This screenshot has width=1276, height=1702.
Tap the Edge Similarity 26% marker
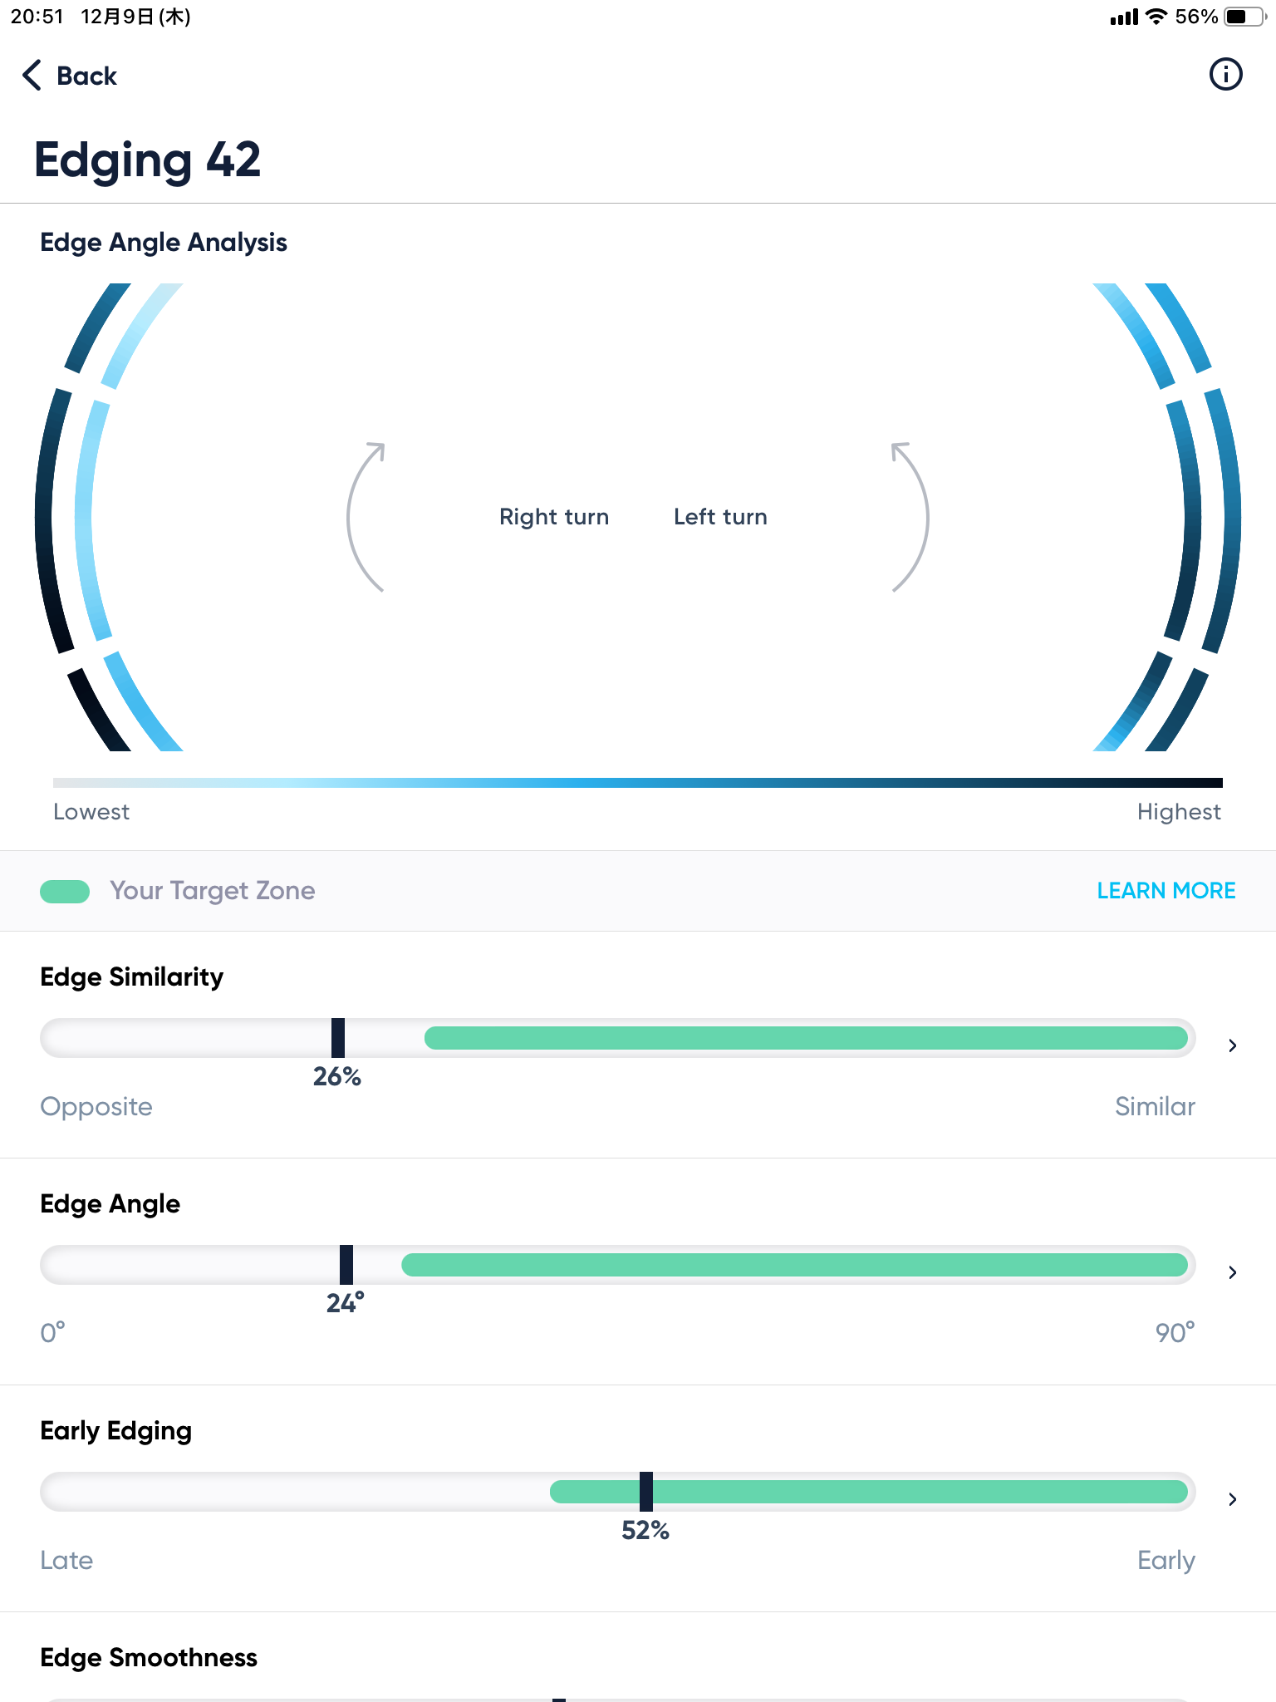click(338, 1038)
